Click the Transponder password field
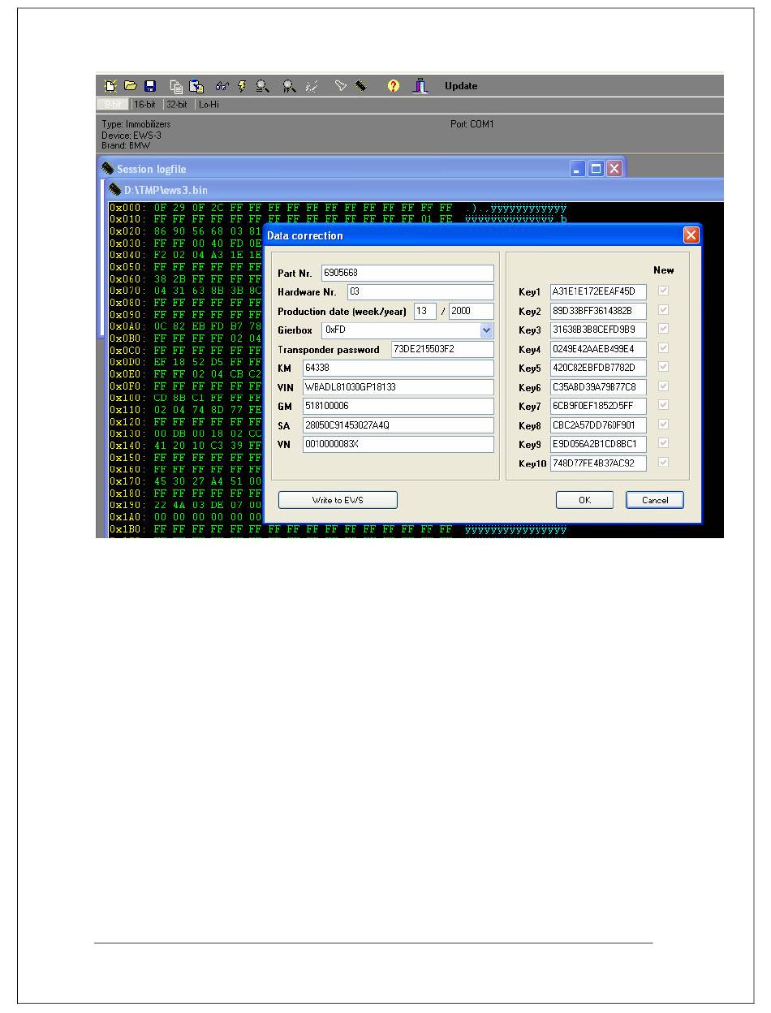Viewport: 771px width, 1013px height. pyautogui.click(x=442, y=350)
